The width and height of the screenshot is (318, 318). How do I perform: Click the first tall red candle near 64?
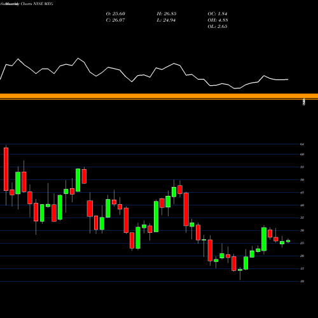(x=6, y=169)
